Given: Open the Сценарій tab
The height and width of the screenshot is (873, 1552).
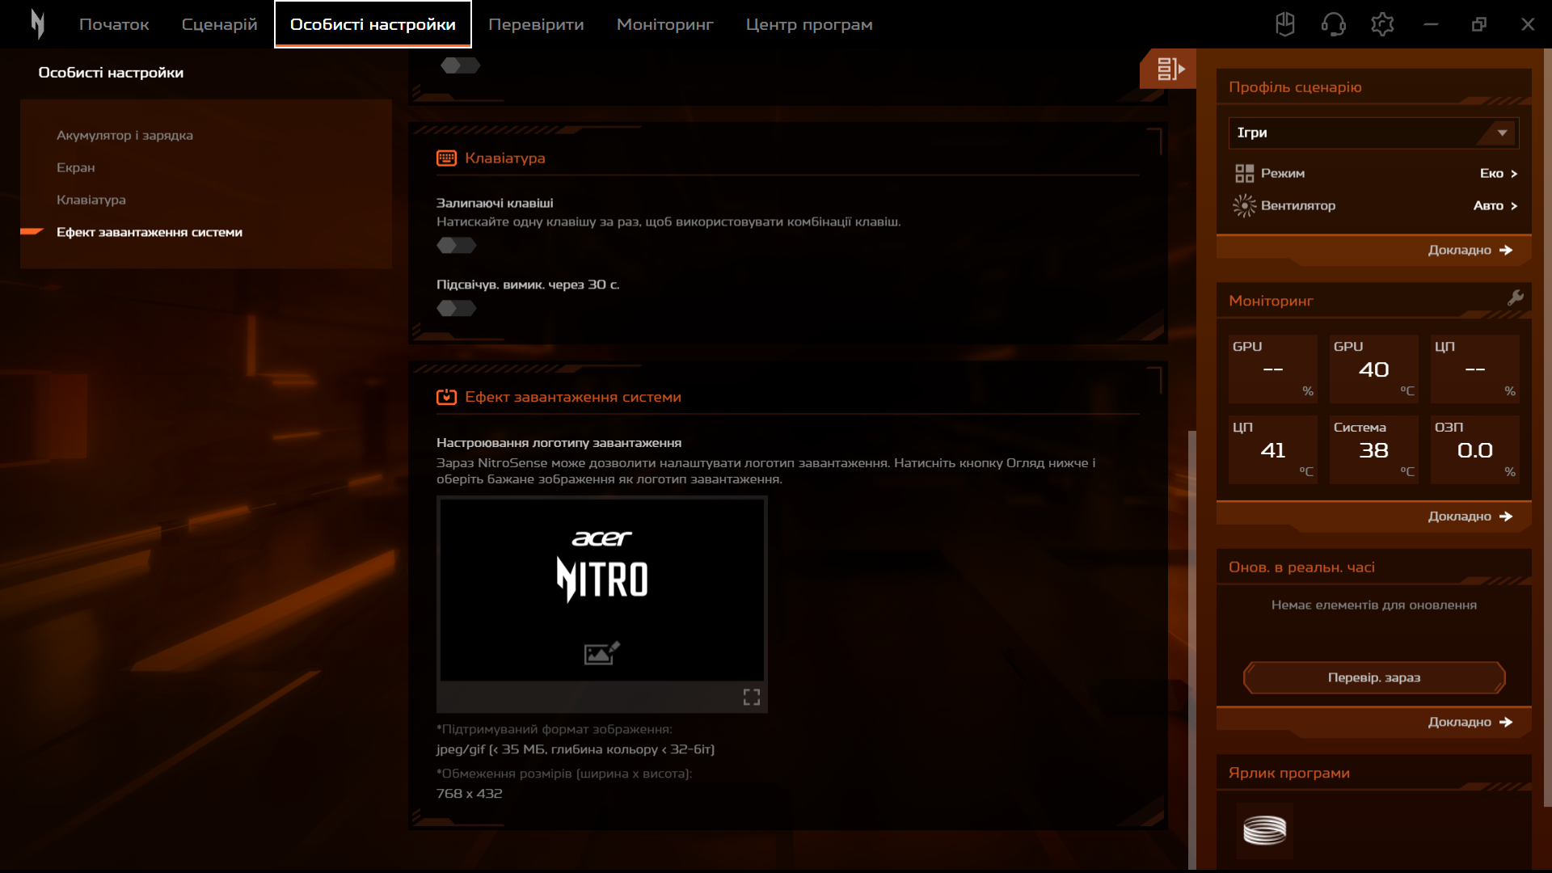Looking at the screenshot, I should 219,24.
